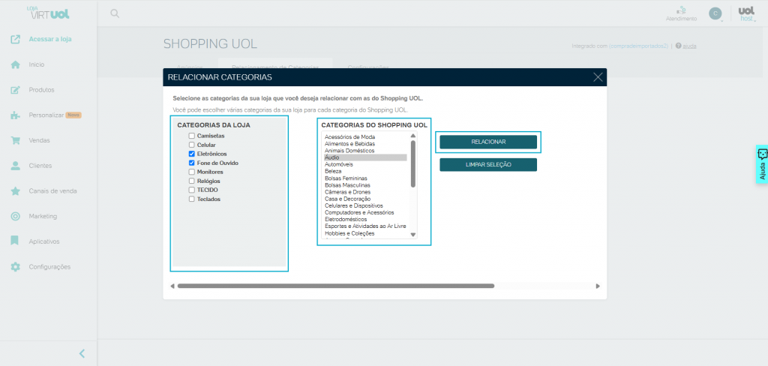The image size is (768, 366).
Task: Open the Produtos menu item
Action: (x=42, y=90)
